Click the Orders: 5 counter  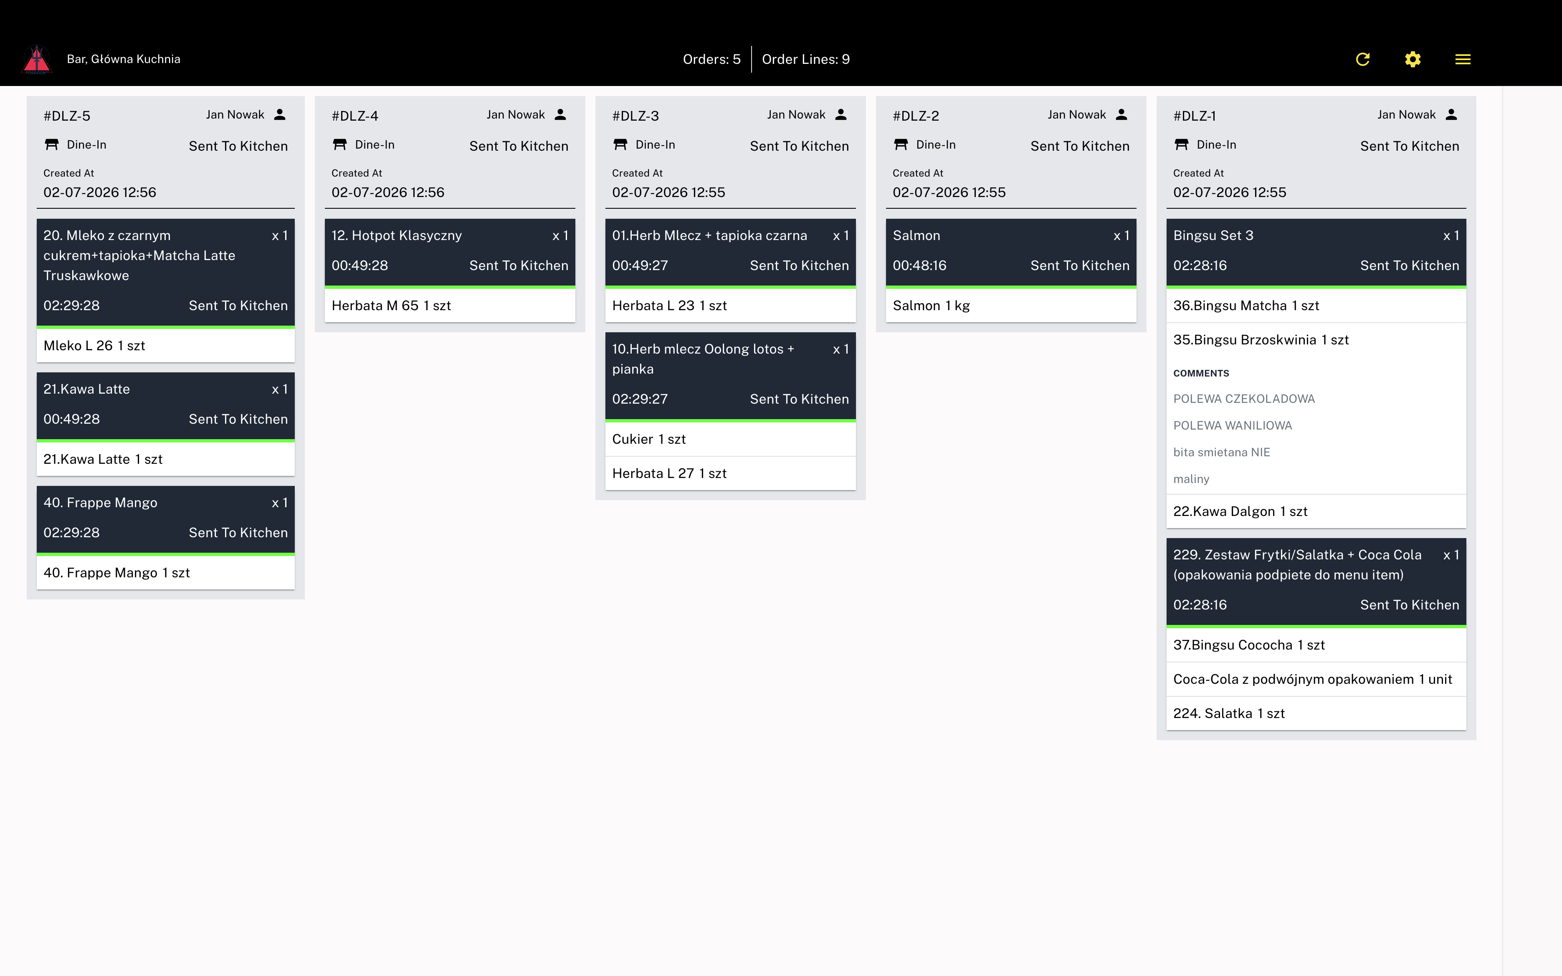pyautogui.click(x=711, y=59)
